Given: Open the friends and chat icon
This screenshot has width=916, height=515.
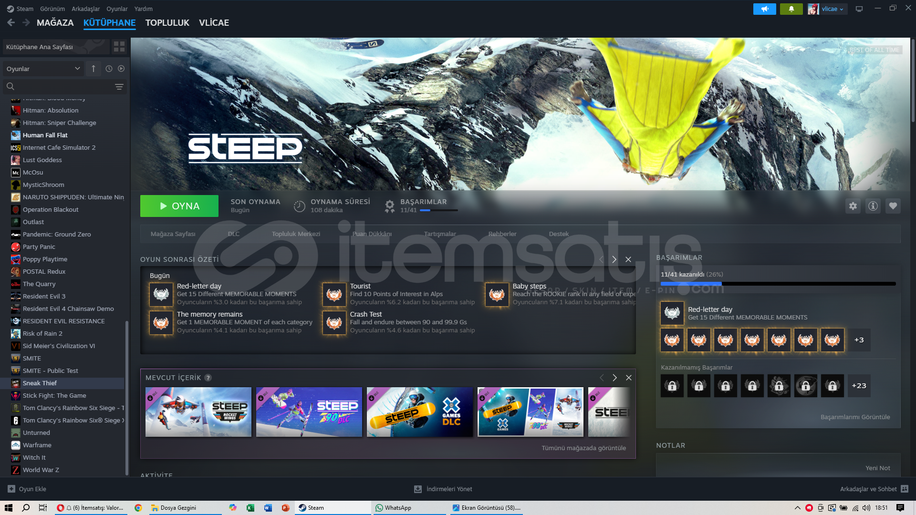Looking at the screenshot, I should (905, 489).
